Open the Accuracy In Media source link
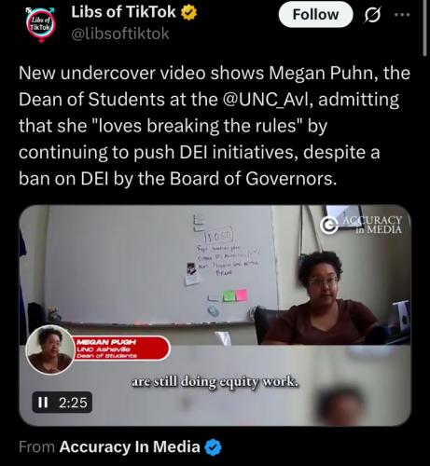This screenshot has height=466, width=430. click(130, 447)
